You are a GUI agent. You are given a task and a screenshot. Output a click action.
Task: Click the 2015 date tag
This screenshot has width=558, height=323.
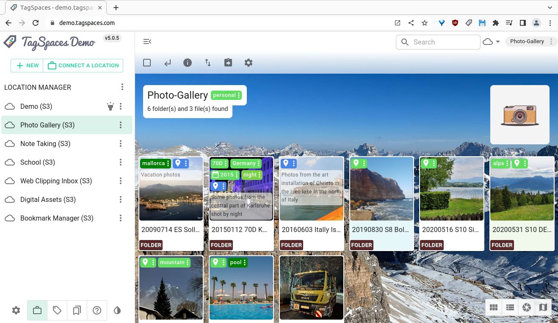click(x=225, y=175)
